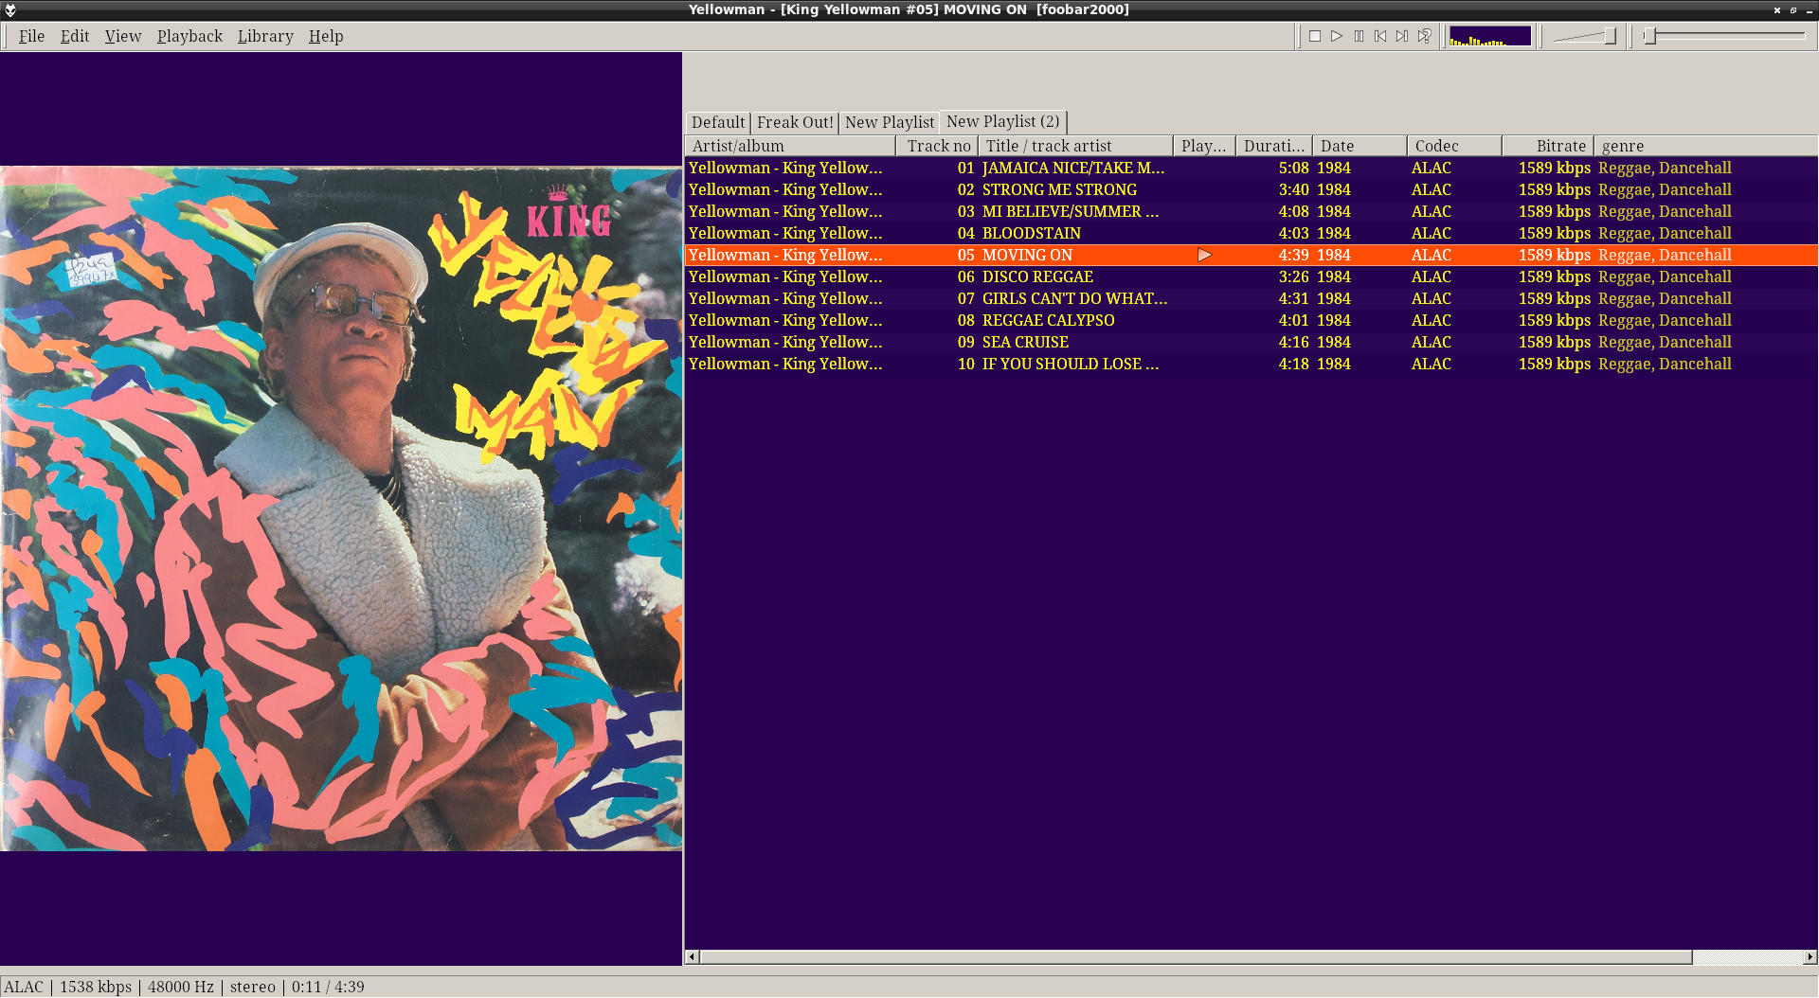Screen dimensions: 1819x998
Task: Click the 0:11 / 4:39 playback time
Action: [x=328, y=987]
